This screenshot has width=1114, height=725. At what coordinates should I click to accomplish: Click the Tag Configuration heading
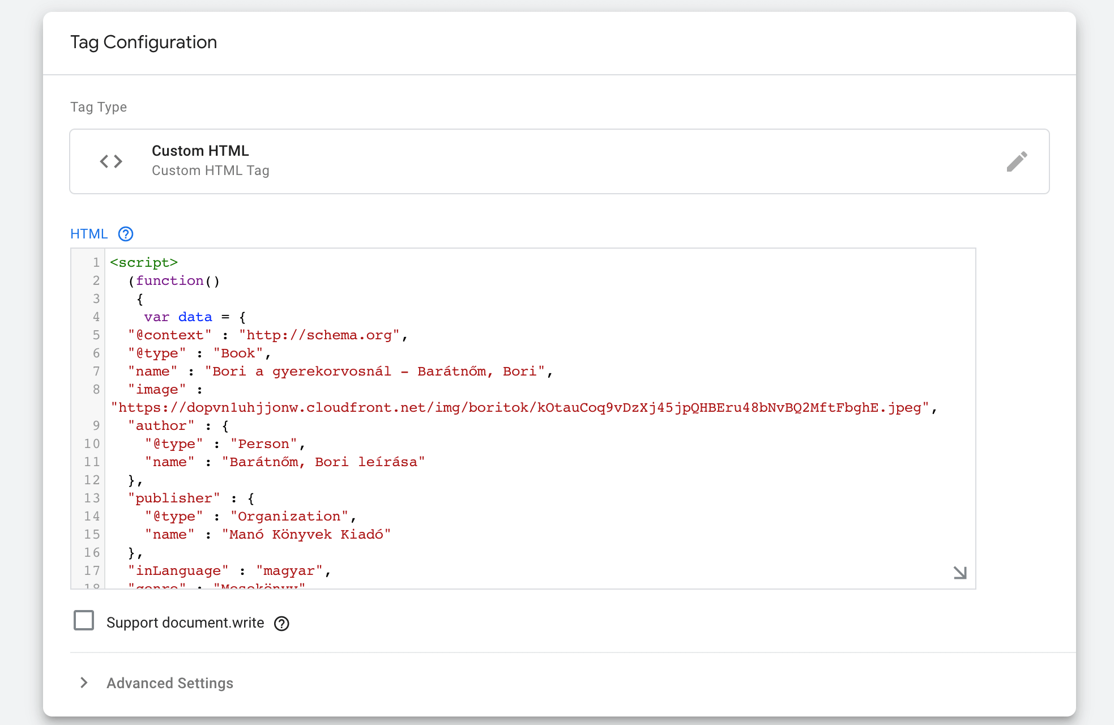coord(144,42)
